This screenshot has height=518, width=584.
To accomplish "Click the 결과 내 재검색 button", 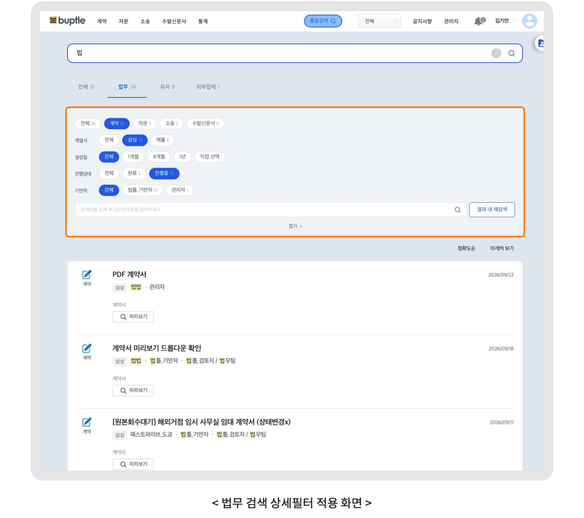I will click(x=492, y=209).
